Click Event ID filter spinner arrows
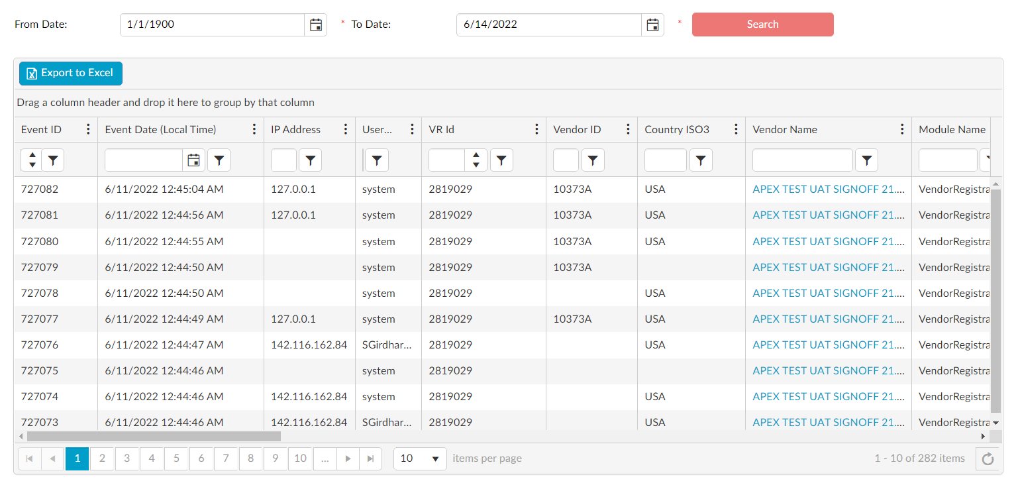1018x487 pixels. (32, 160)
